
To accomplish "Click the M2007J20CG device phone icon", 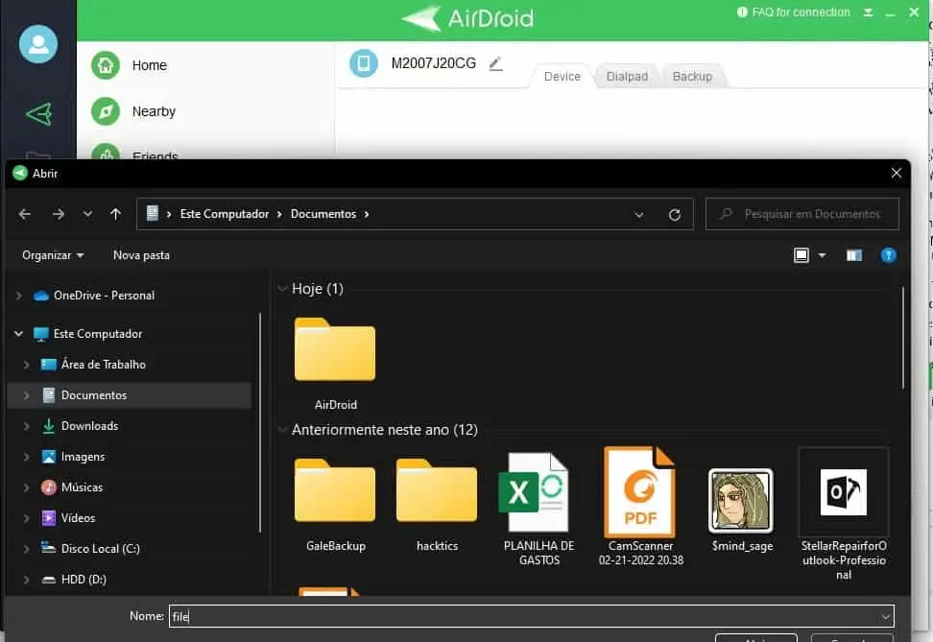I will point(364,63).
